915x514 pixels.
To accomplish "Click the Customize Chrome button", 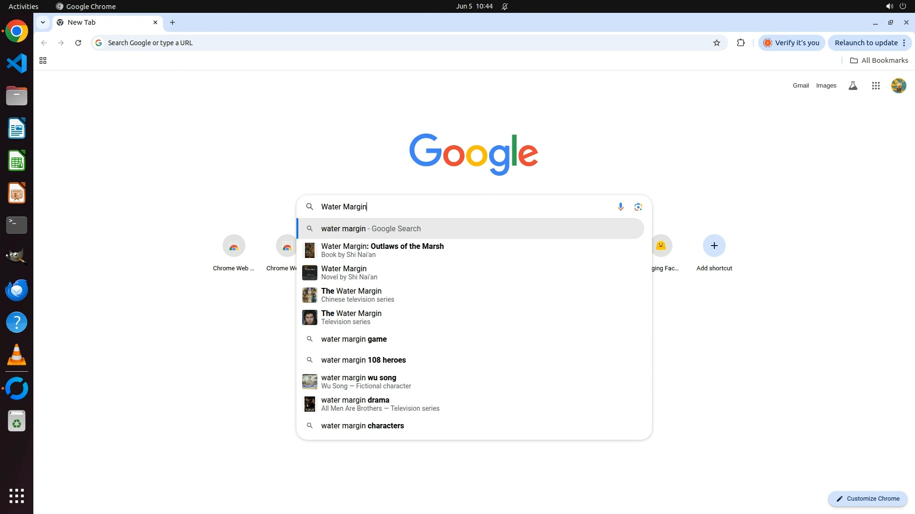I will click(x=867, y=498).
